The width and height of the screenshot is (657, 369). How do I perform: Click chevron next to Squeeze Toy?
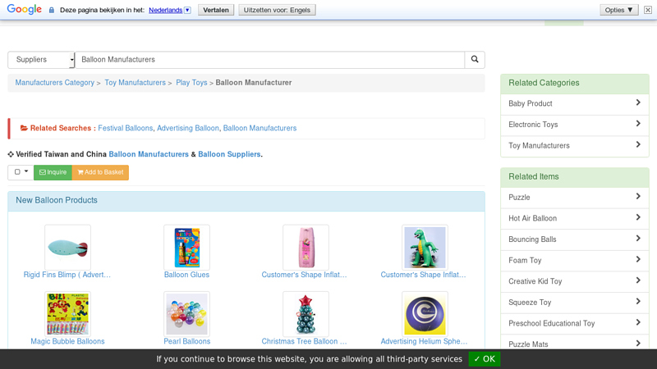tap(638, 301)
